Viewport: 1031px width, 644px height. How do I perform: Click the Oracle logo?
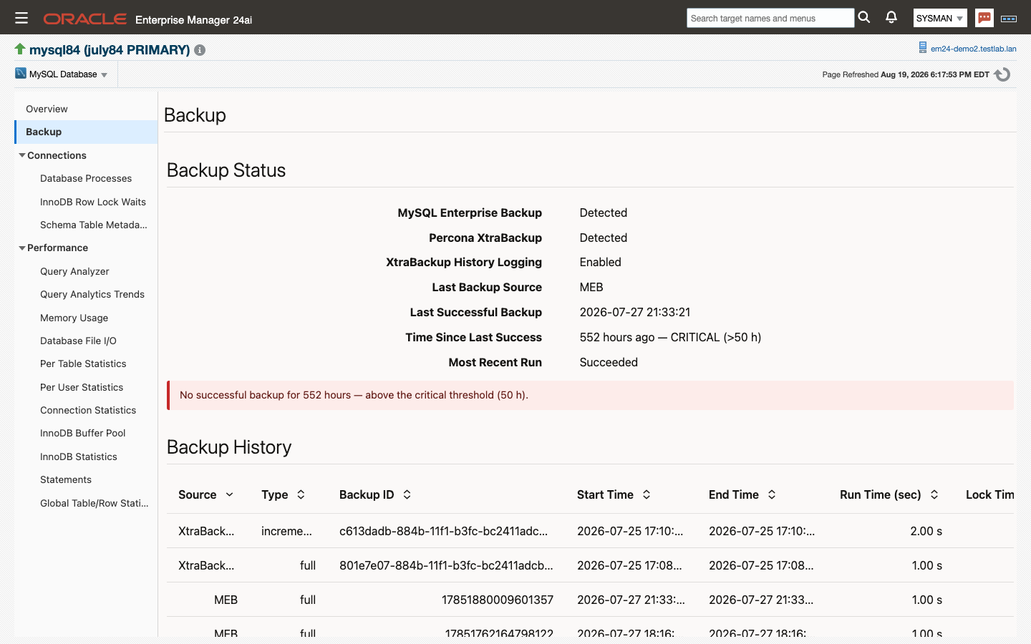[85, 19]
